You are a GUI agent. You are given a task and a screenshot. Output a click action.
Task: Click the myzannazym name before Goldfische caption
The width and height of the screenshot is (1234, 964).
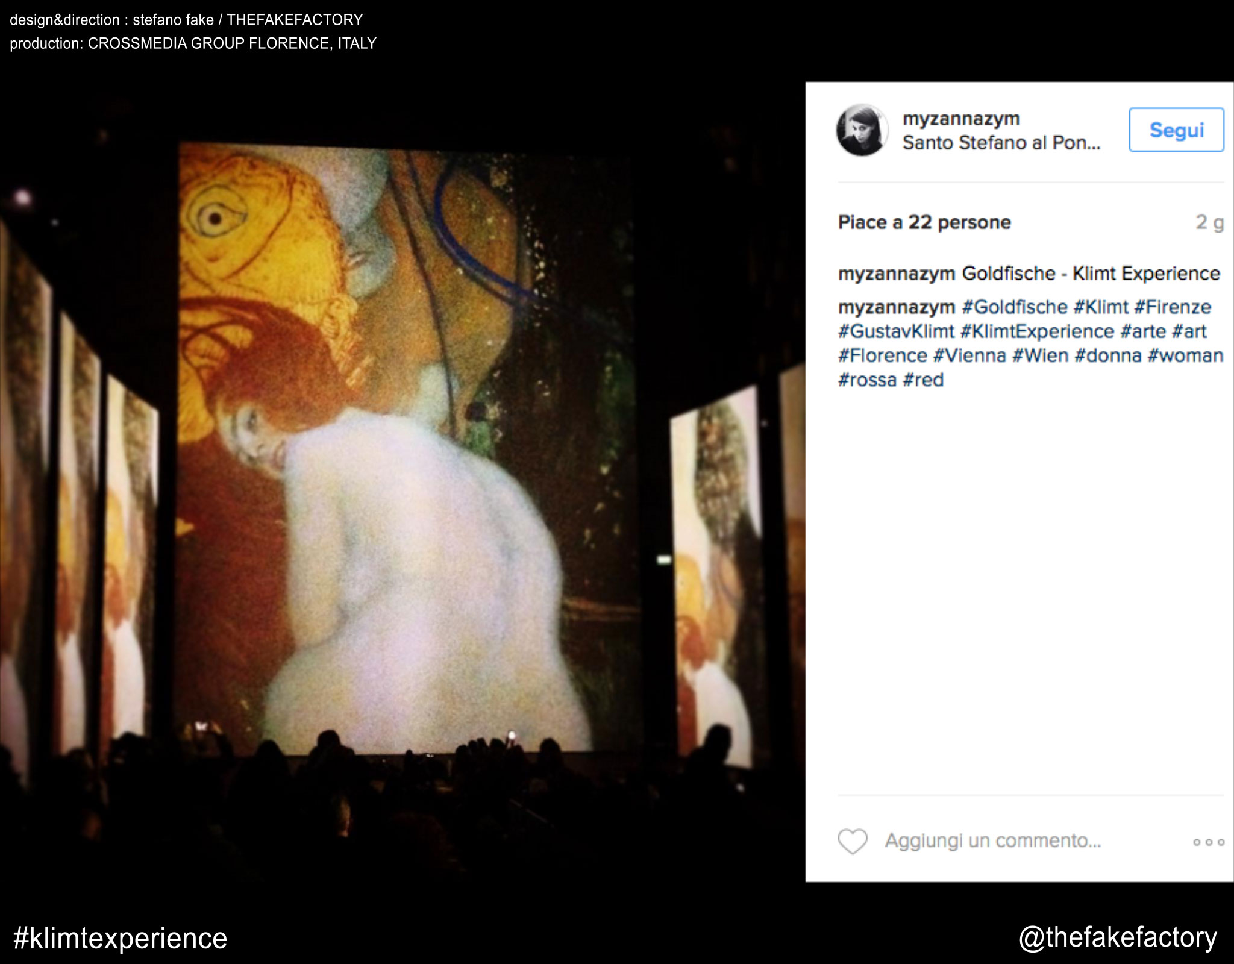pos(897,274)
